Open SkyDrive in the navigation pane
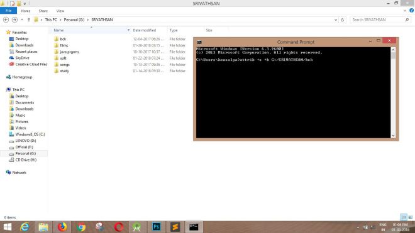The width and height of the screenshot is (415, 233). [22, 58]
